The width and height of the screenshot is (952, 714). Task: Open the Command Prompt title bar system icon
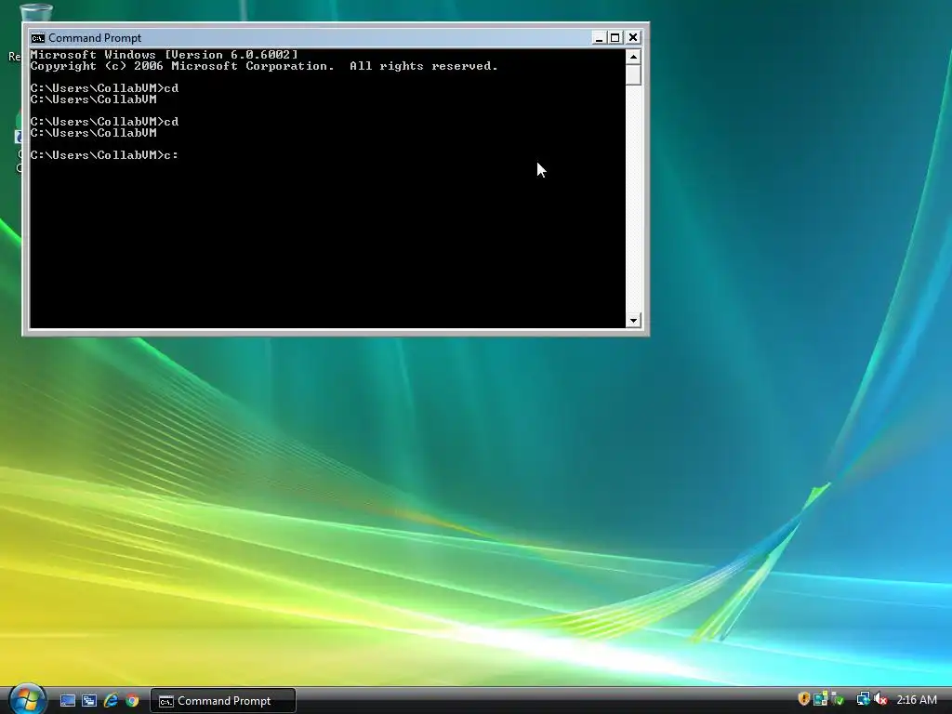37,37
